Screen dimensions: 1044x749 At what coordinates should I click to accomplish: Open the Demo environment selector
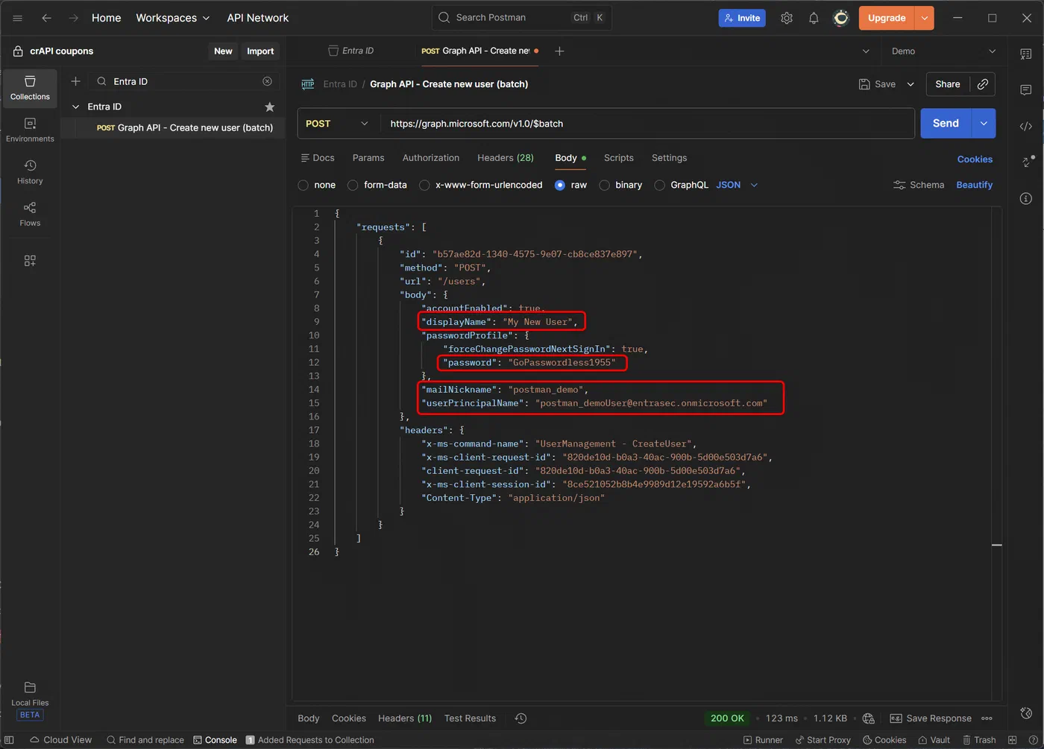(943, 51)
